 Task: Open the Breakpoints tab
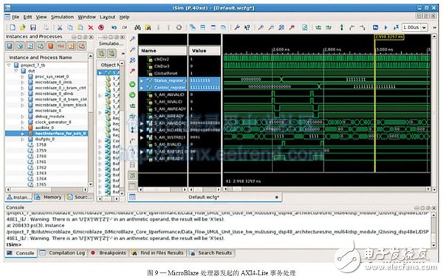(109, 253)
